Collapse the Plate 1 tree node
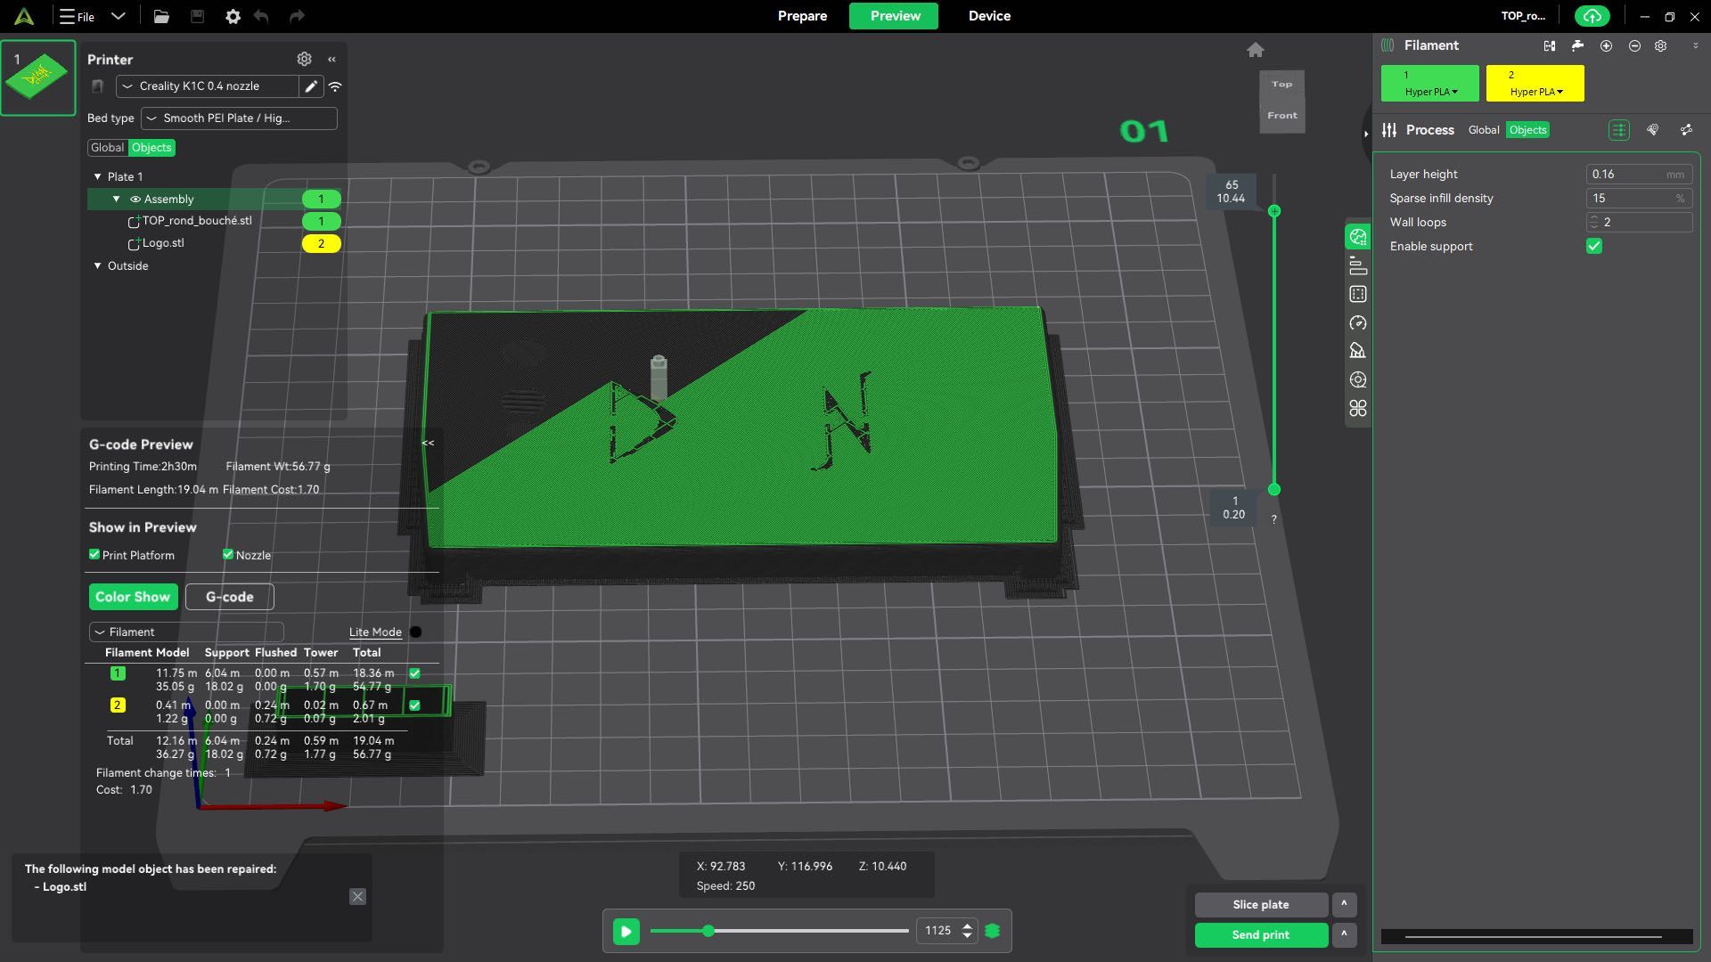 click(x=98, y=176)
